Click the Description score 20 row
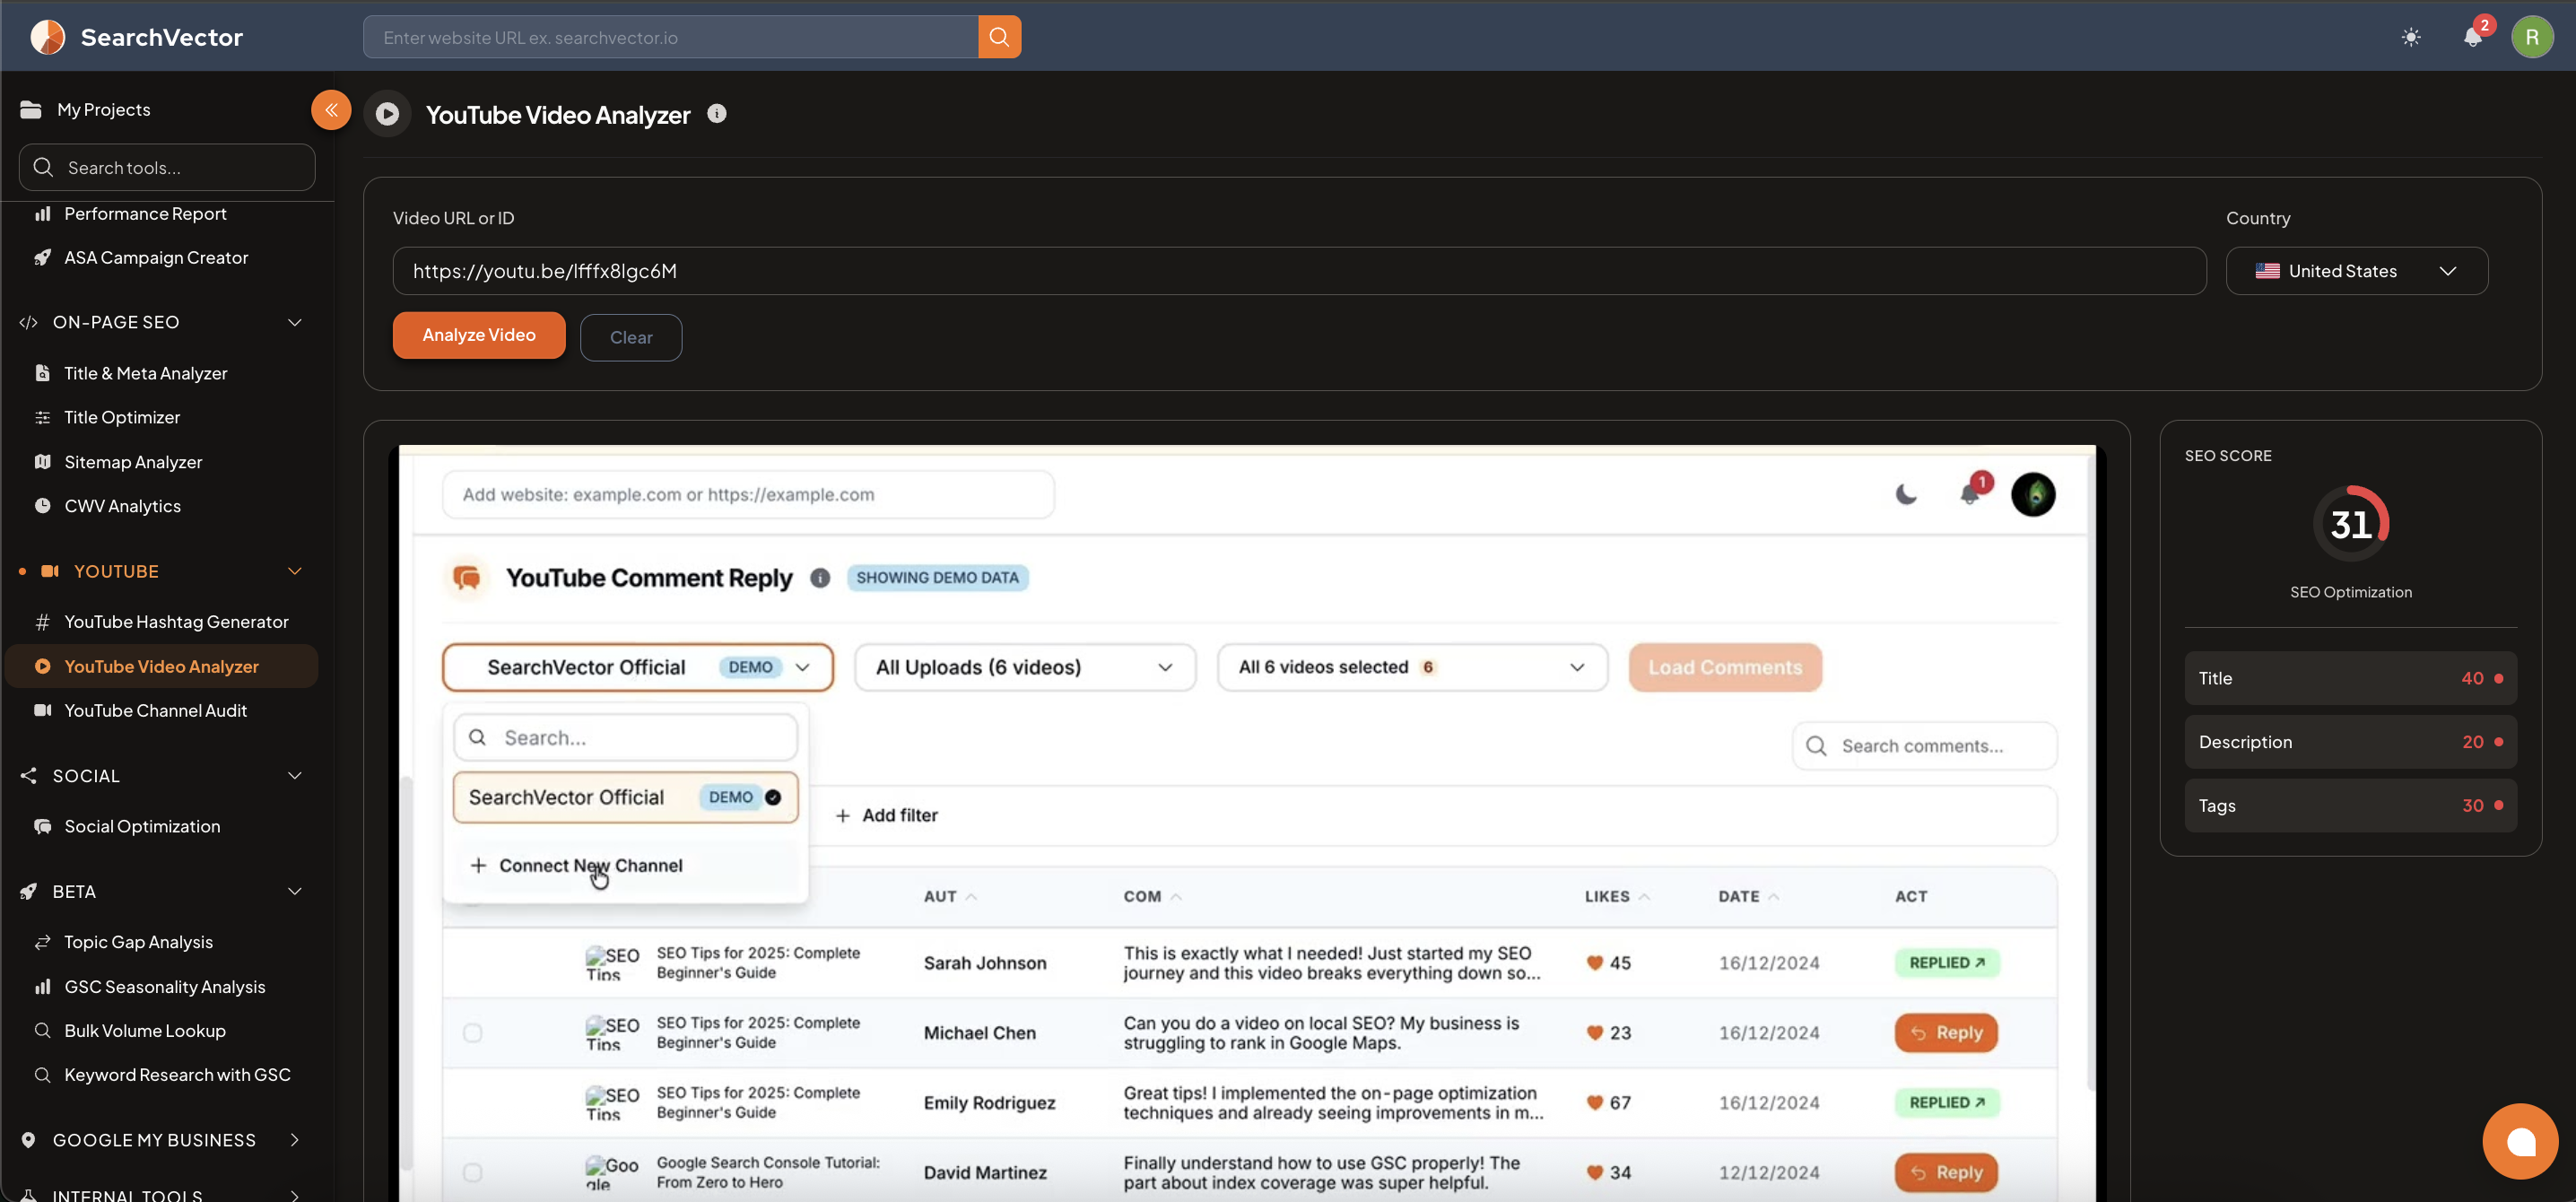2576x1202 pixels. [x=2350, y=742]
